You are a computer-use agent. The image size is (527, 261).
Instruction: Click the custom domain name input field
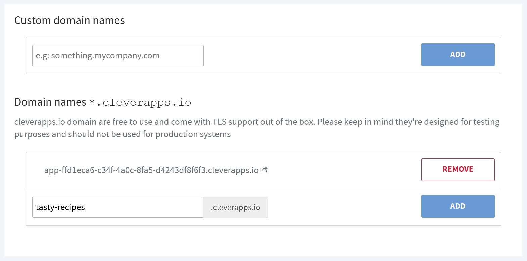tap(118, 56)
